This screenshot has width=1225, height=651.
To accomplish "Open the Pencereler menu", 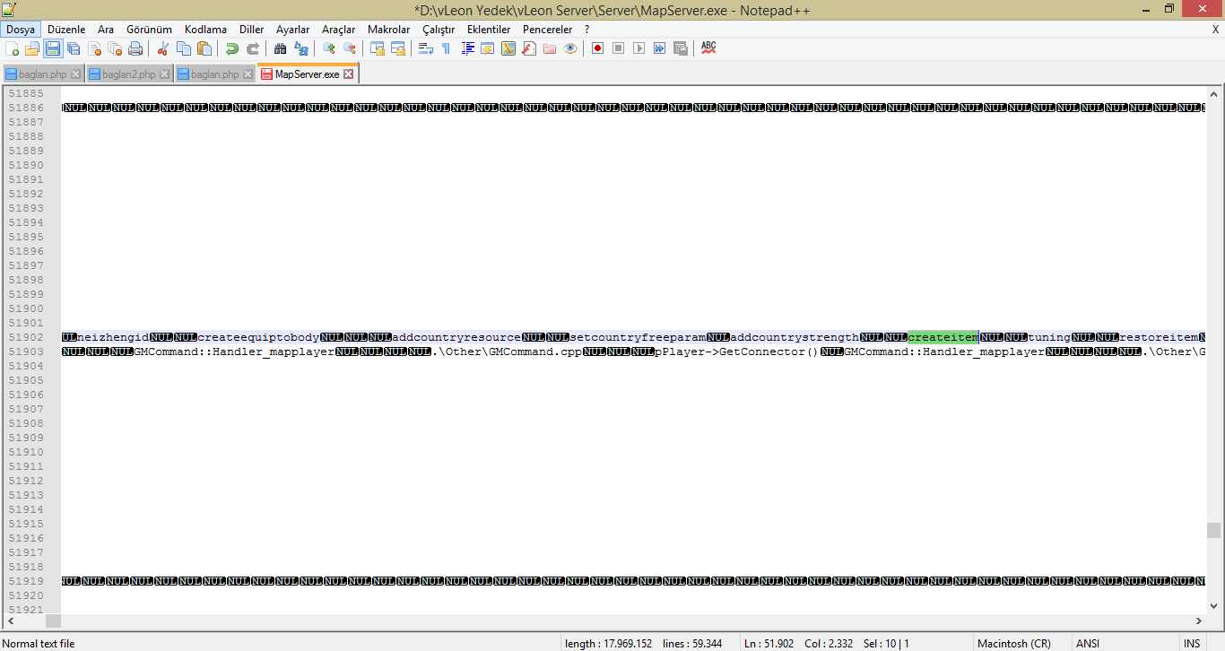I will pyautogui.click(x=548, y=30).
